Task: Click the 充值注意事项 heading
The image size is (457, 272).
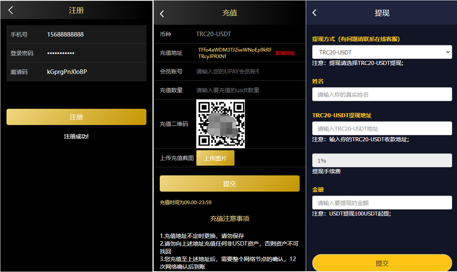Action: 230,218
